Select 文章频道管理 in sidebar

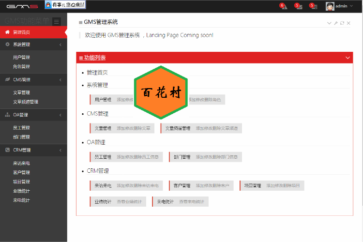click(26, 102)
